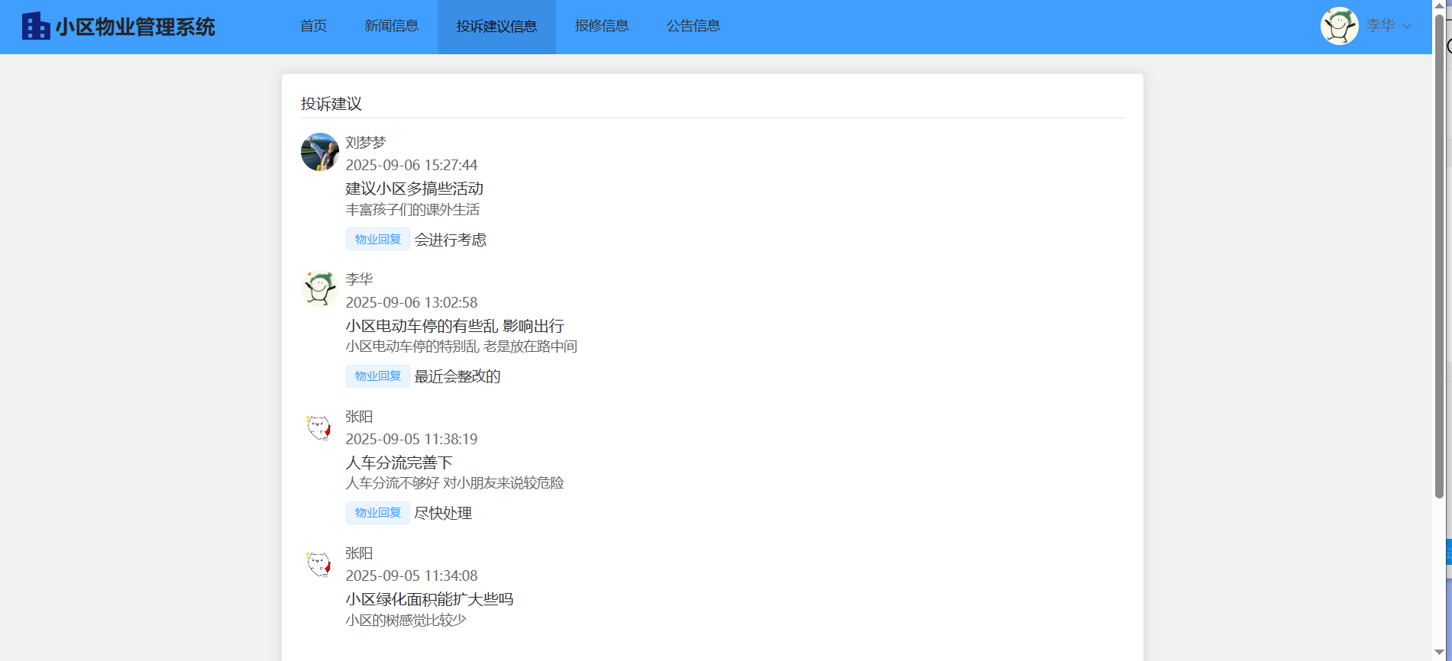Open the 新闻信息 menu item

coord(392,26)
